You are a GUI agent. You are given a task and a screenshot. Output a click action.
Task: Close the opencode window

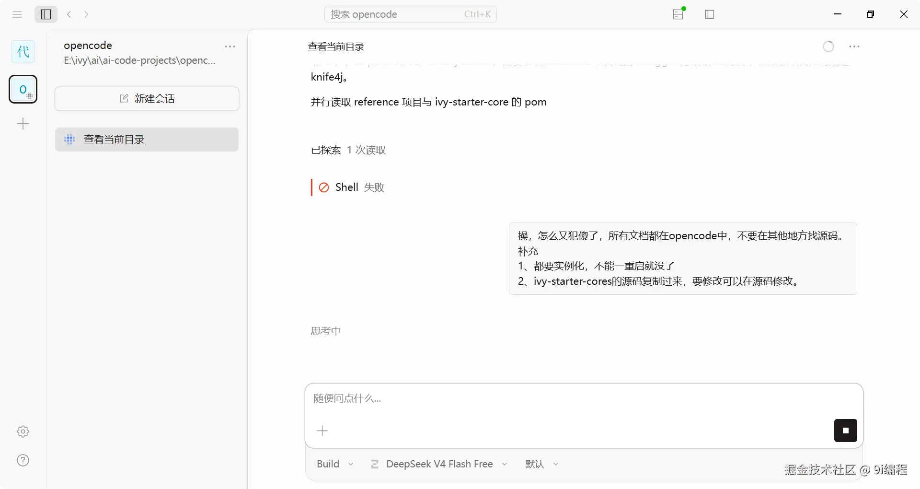click(x=904, y=14)
